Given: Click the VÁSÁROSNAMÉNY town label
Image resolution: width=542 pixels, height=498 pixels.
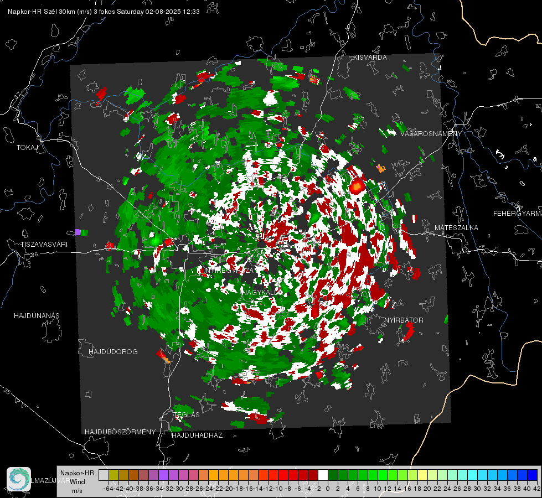Looking at the screenshot, I should tap(431, 134).
